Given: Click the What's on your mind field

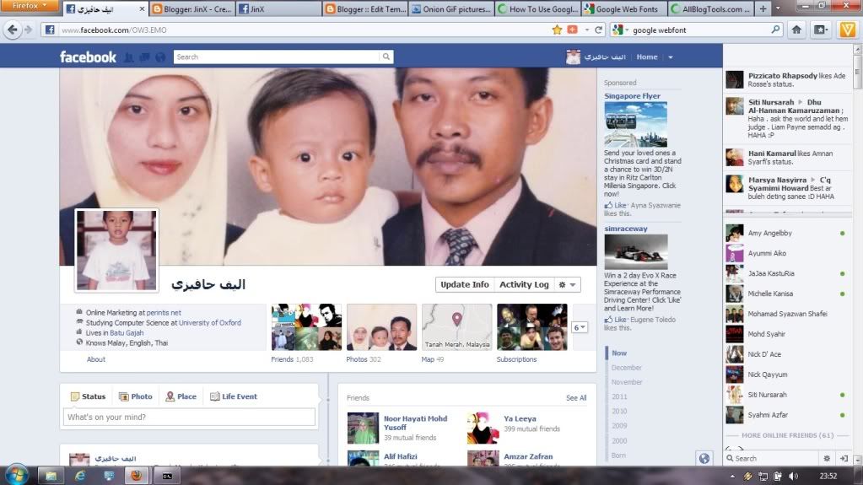Looking at the screenshot, I should pos(189,418).
